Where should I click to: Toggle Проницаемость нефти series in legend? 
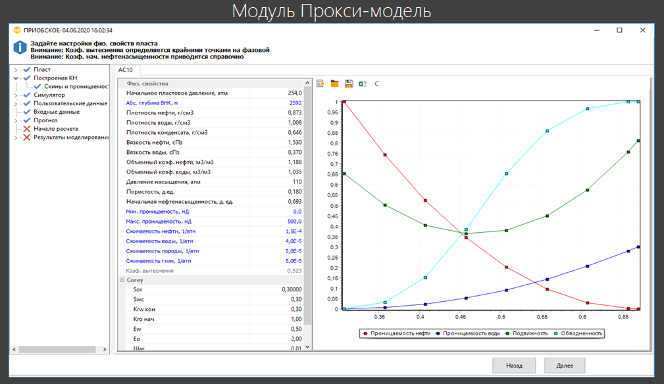point(397,333)
